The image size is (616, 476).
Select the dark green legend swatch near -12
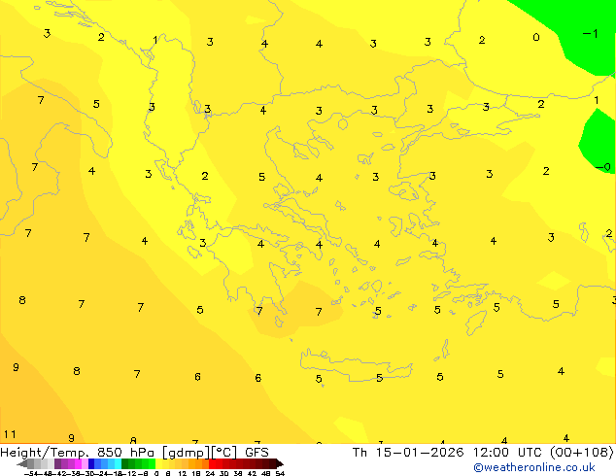point(125,463)
